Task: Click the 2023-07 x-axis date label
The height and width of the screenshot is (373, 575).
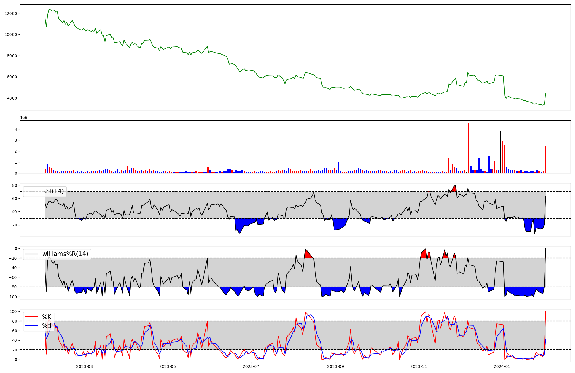Action: [251, 366]
